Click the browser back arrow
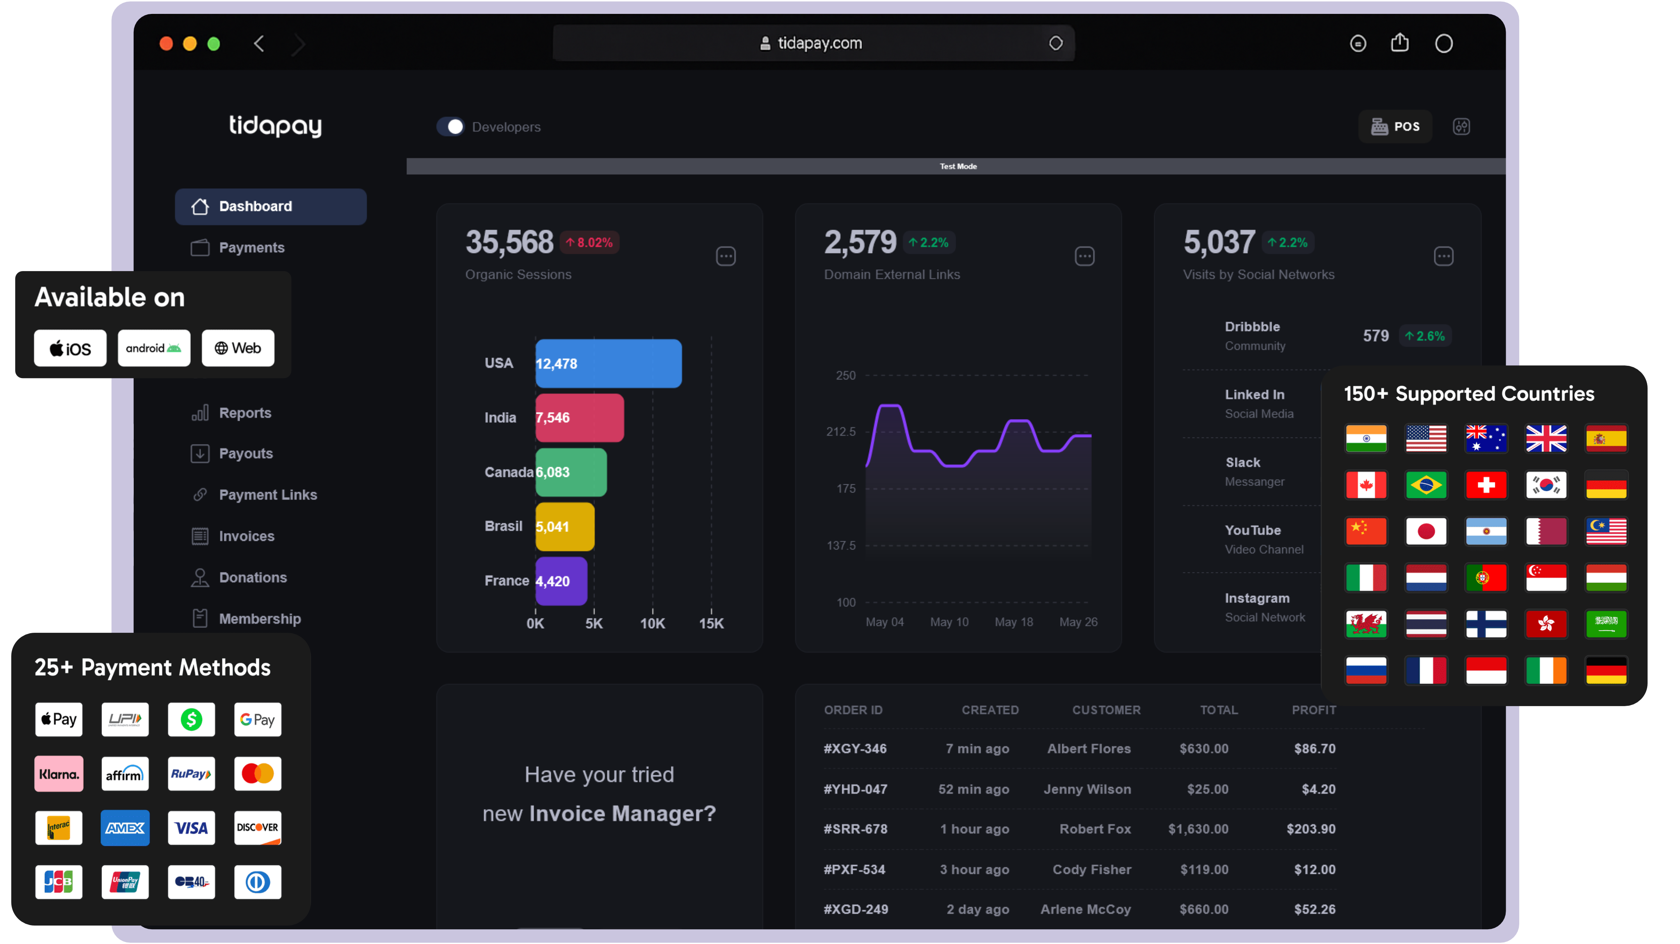Image resolution: width=1680 pixels, height=944 pixels. pos(259,44)
